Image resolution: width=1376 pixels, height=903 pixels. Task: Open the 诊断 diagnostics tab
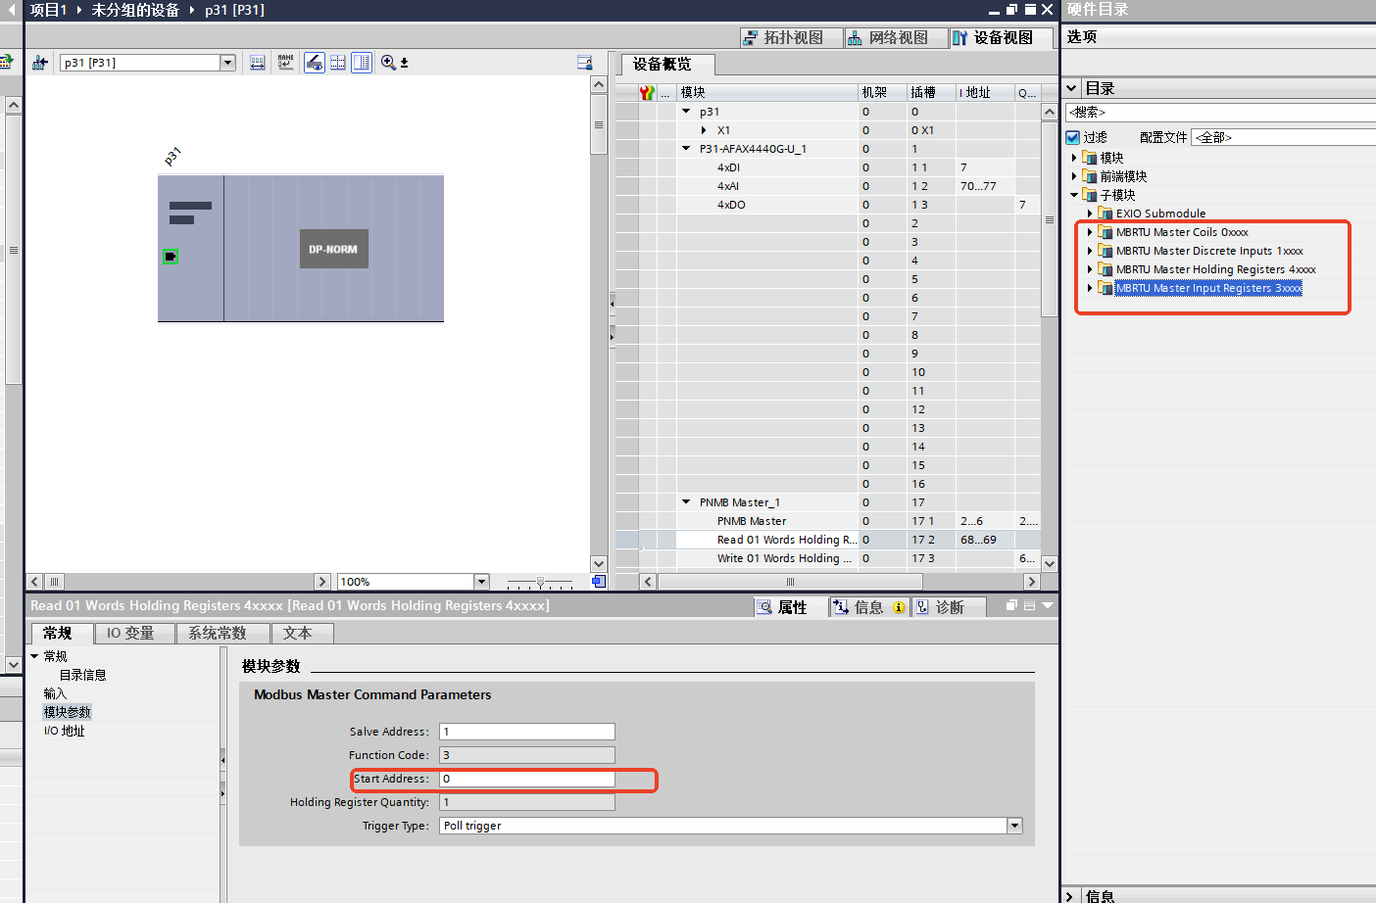coord(940,607)
